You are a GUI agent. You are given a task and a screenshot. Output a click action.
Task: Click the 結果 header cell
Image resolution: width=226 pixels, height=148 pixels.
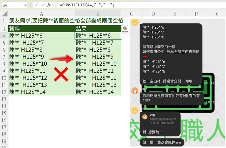point(98,28)
